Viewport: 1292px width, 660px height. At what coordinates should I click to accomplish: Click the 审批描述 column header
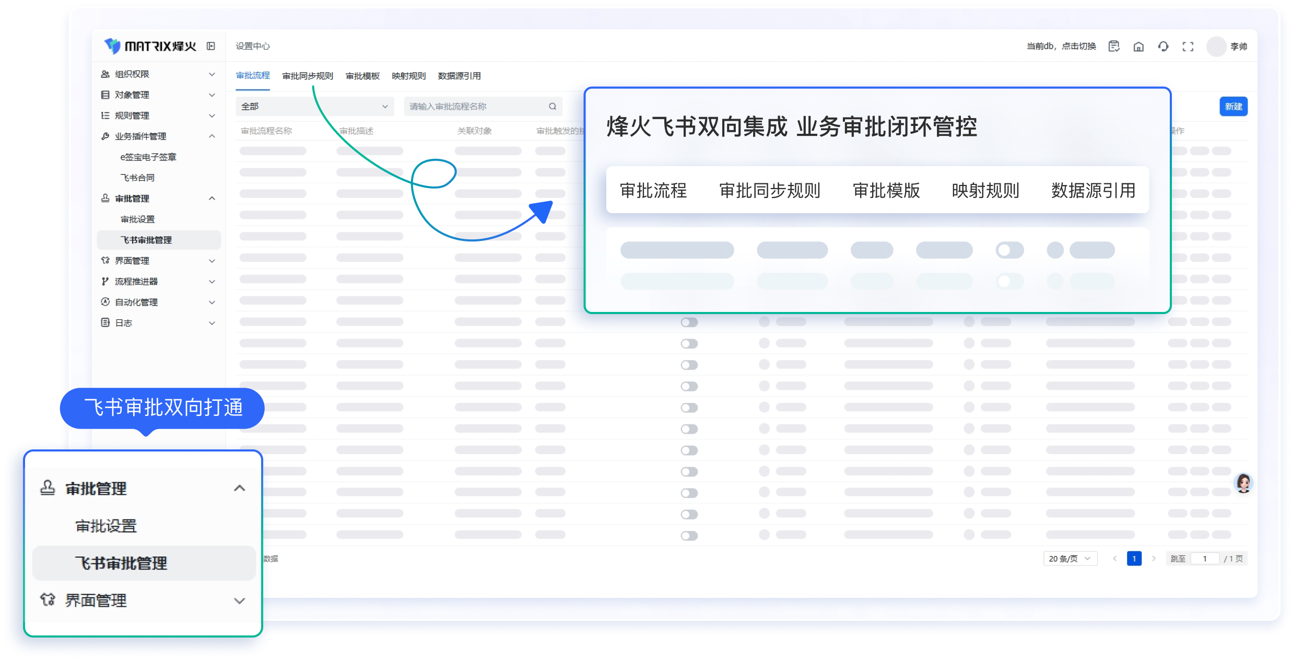(x=357, y=131)
